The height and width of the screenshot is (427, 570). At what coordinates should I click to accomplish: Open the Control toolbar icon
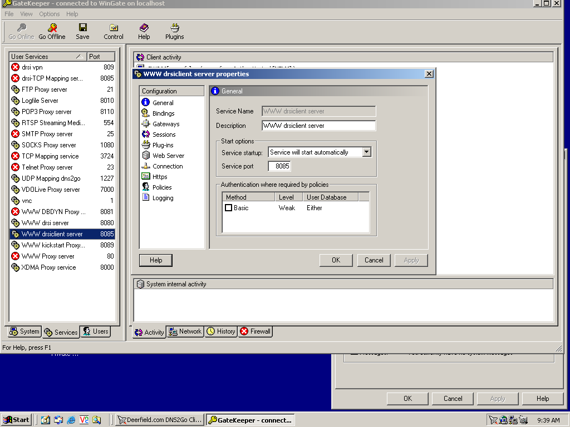pyautogui.click(x=114, y=28)
